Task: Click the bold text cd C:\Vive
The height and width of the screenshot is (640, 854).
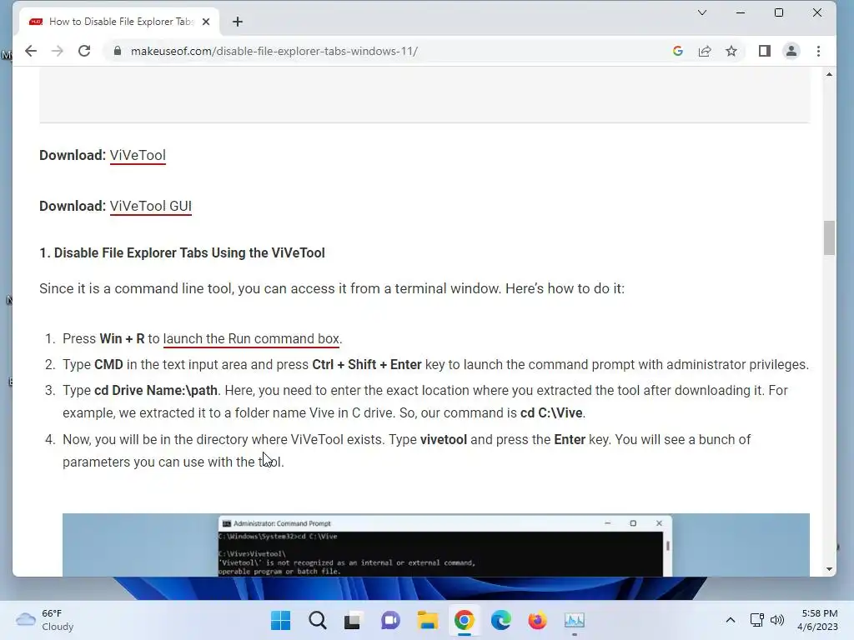Action: point(551,413)
